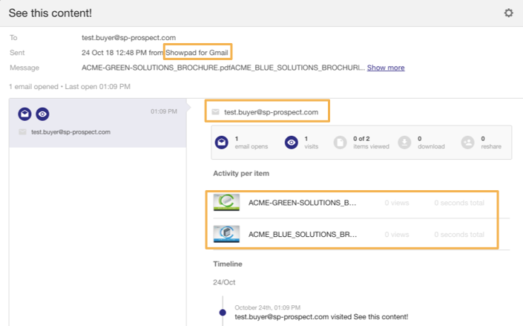Image resolution: width=523 pixels, height=326 pixels.
Task: Click the To address test.buyer@sp-prospect.com
Action: [x=128, y=38]
